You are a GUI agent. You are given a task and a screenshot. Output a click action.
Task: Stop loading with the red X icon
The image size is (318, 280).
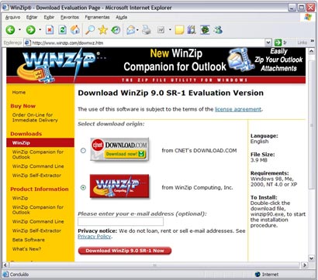tap(50, 30)
